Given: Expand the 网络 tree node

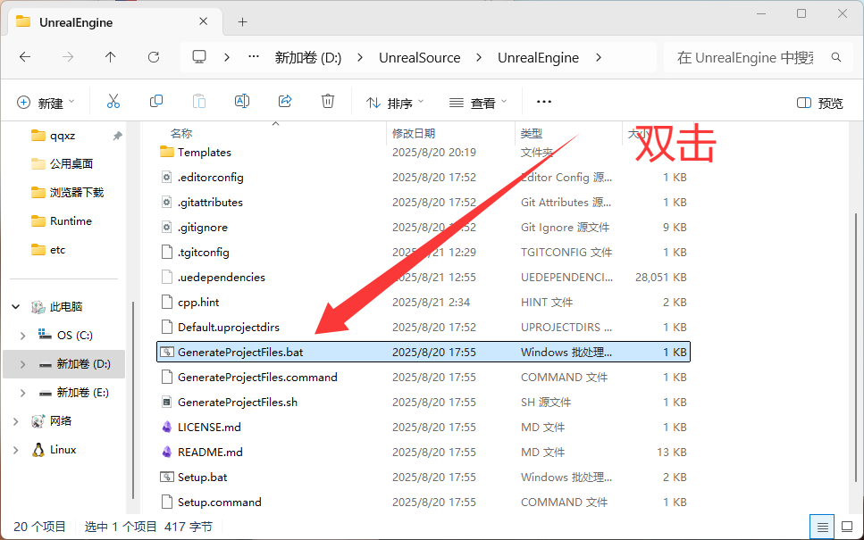Looking at the screenshot, I should (16, 421).
